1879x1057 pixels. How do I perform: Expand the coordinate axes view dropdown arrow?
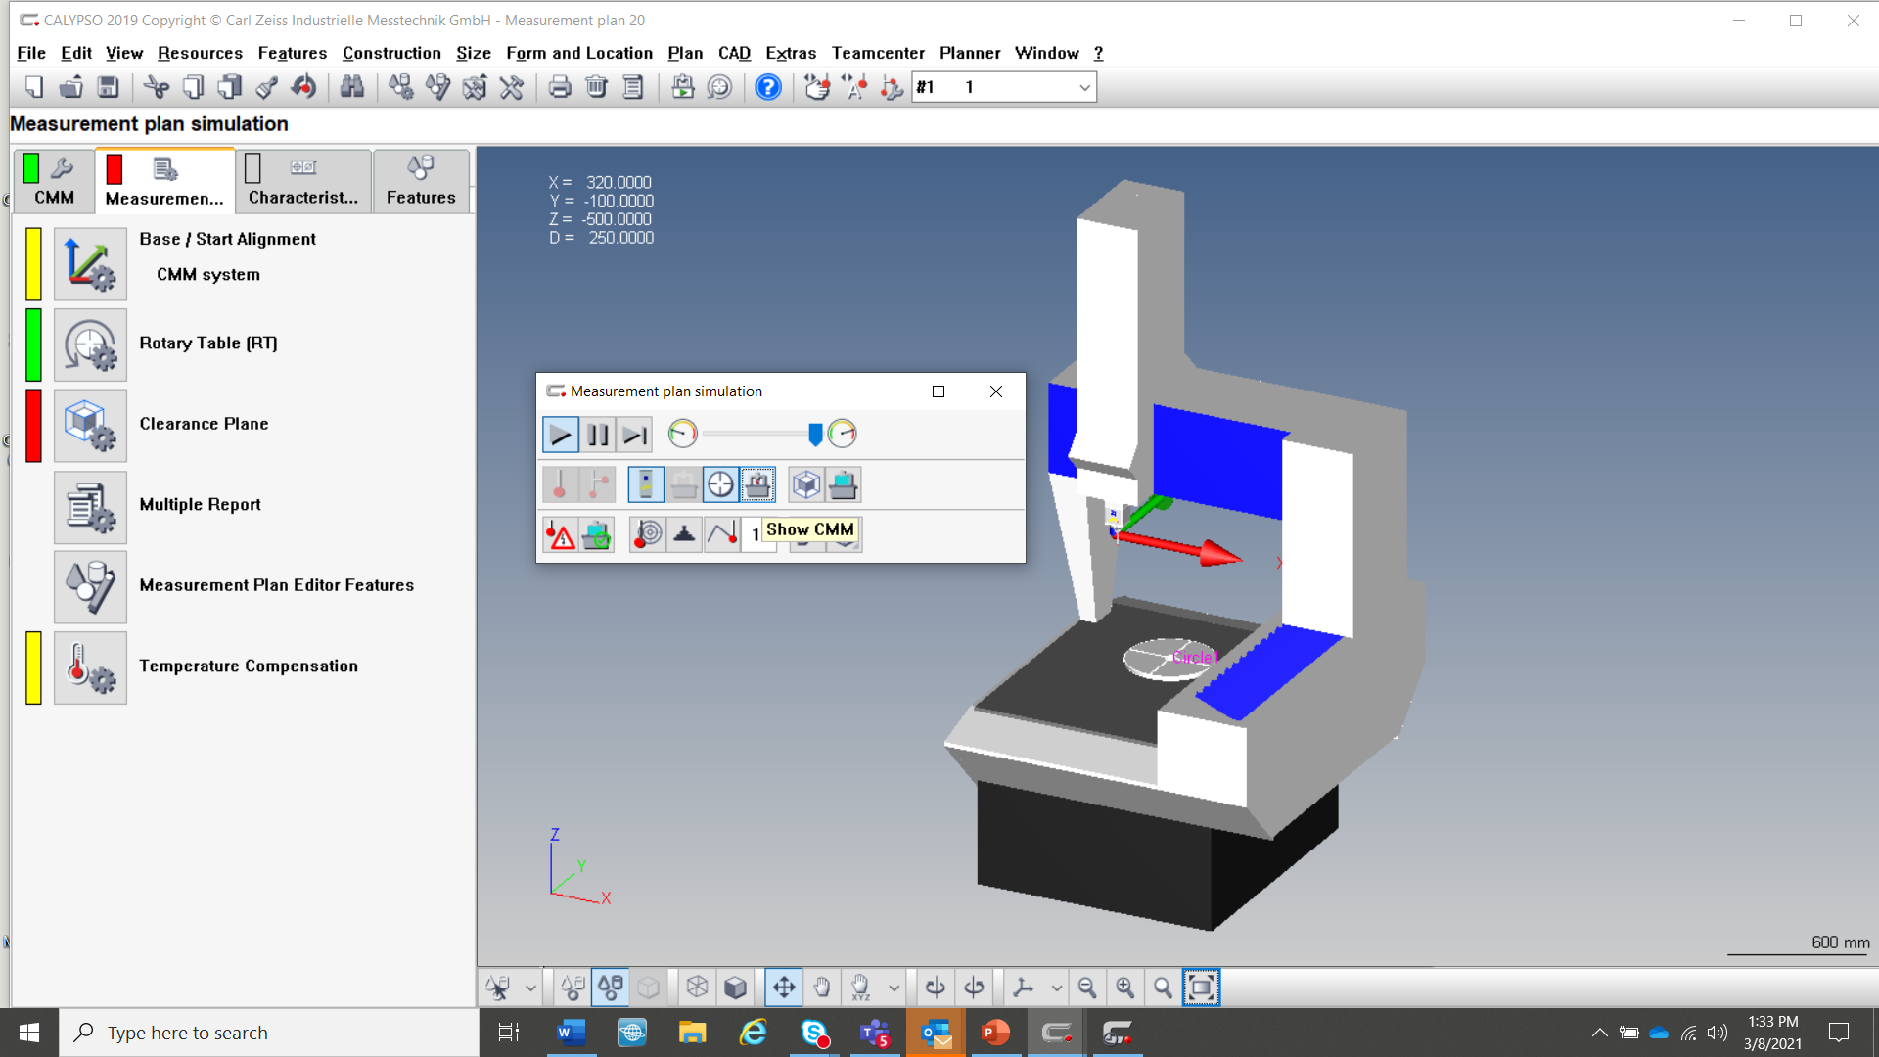coord(1056,988)
